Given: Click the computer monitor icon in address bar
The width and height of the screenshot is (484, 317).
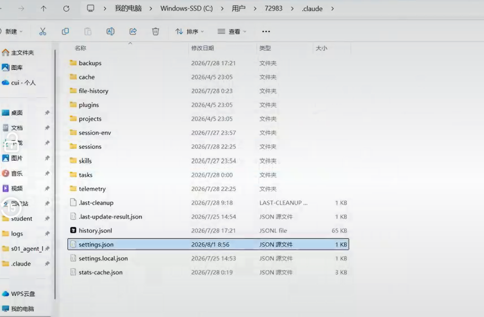Looking at the screenshot, I should click(x=91, y=8).
